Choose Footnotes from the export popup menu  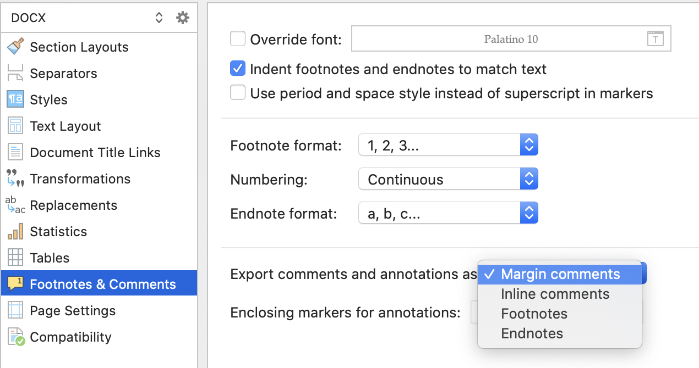click(x=560, y=314)
